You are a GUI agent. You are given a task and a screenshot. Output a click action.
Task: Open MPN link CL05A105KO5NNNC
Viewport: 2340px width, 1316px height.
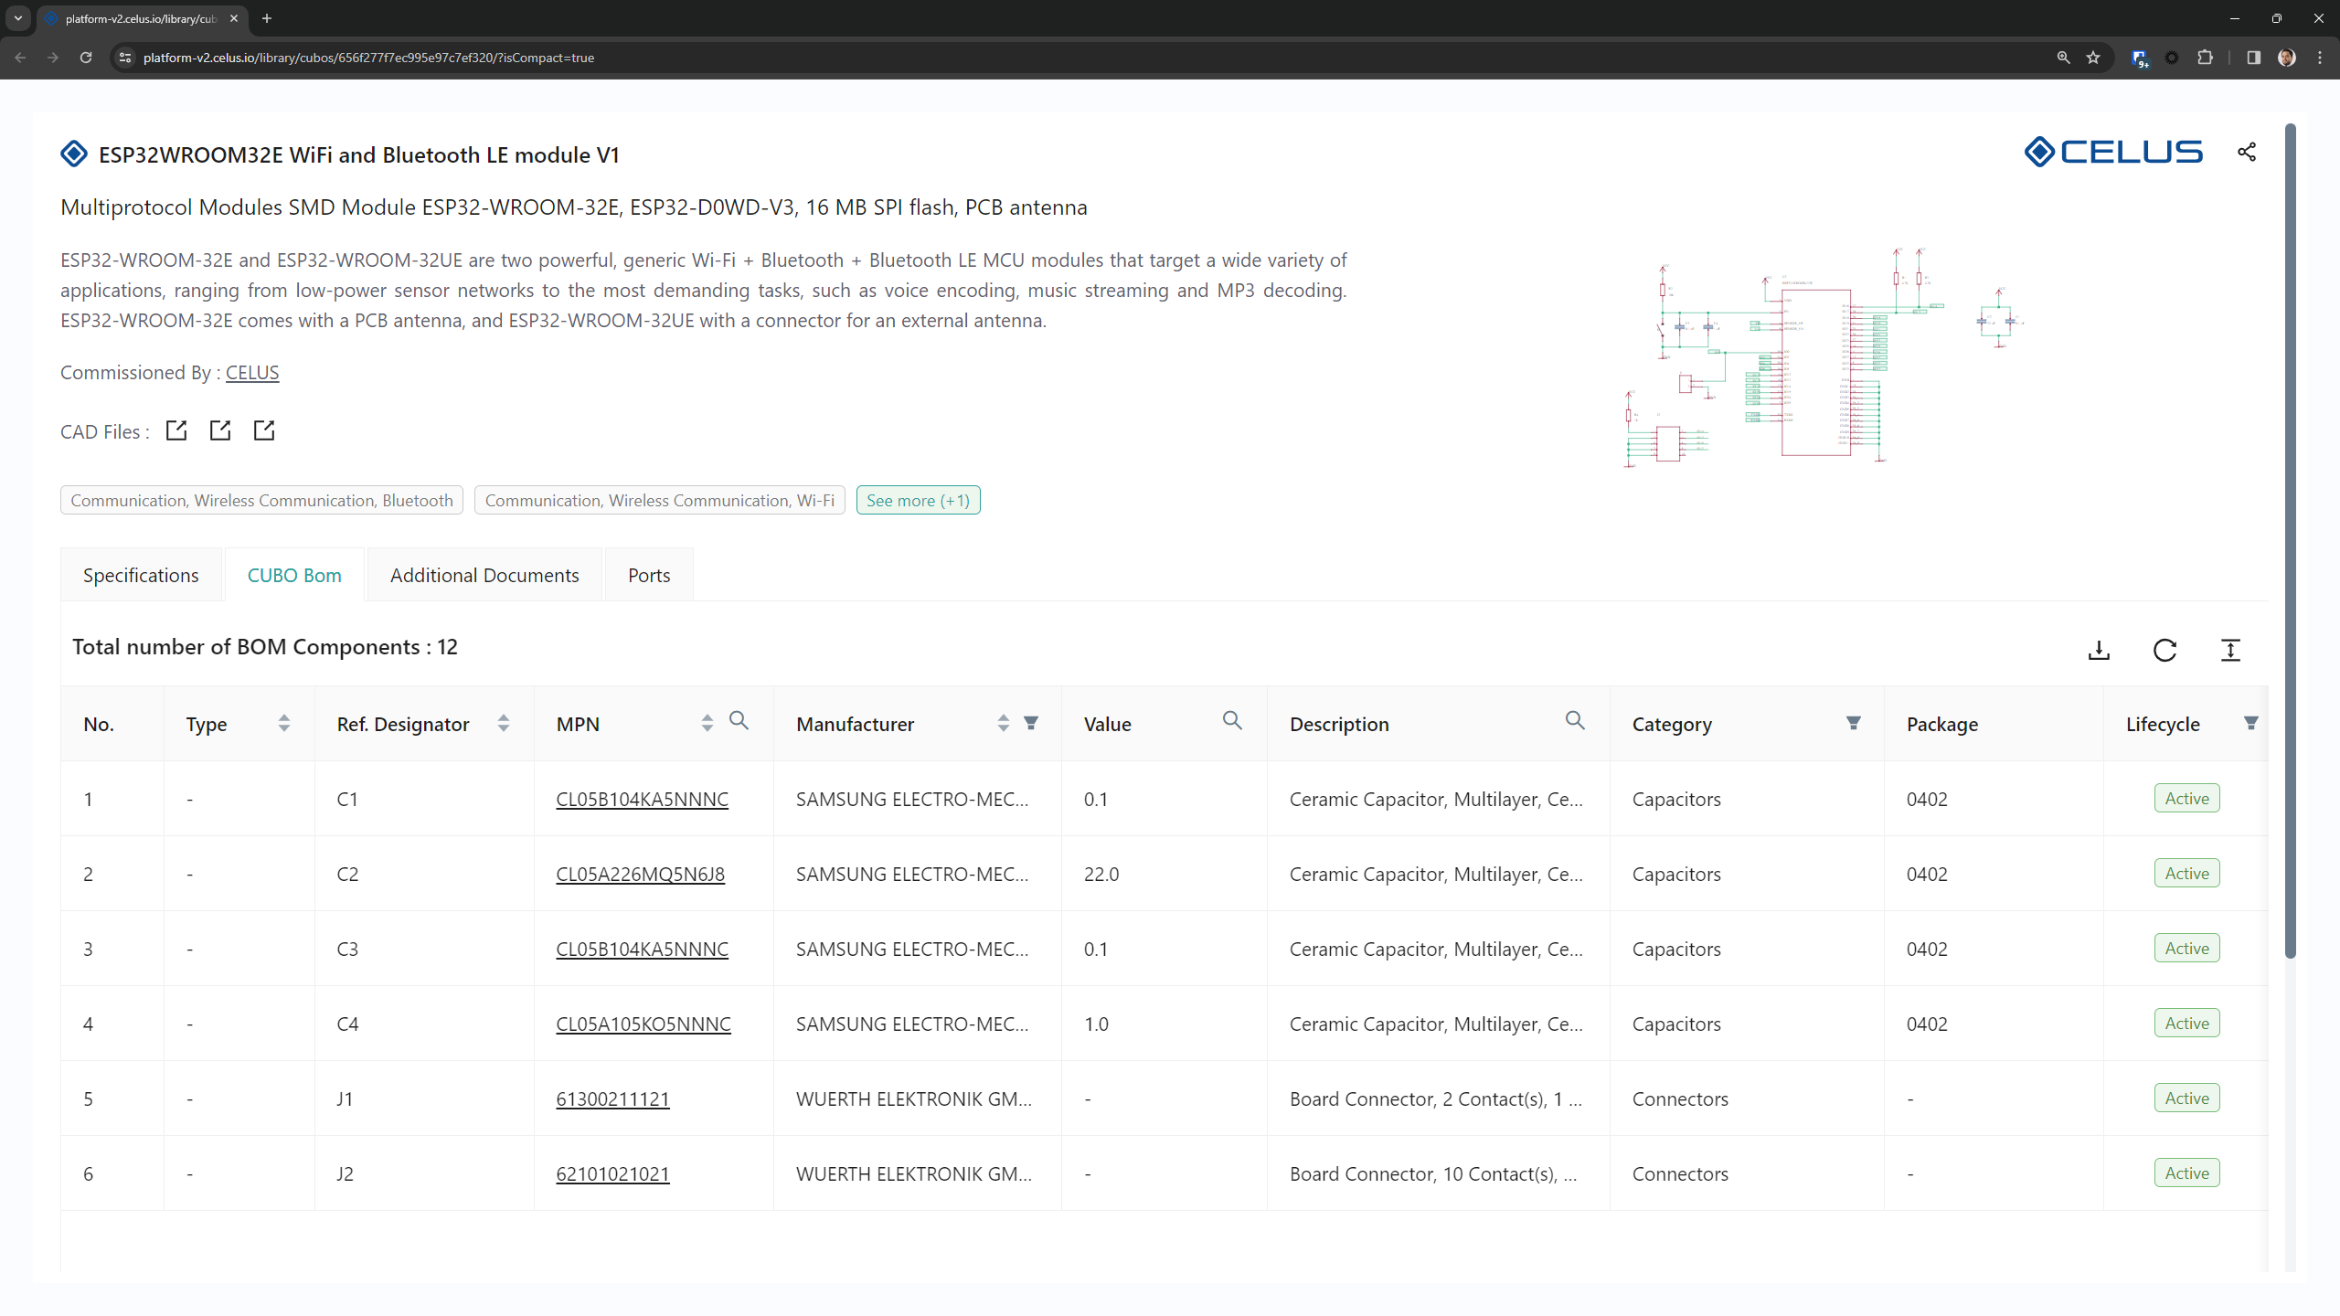point(643,1024)
